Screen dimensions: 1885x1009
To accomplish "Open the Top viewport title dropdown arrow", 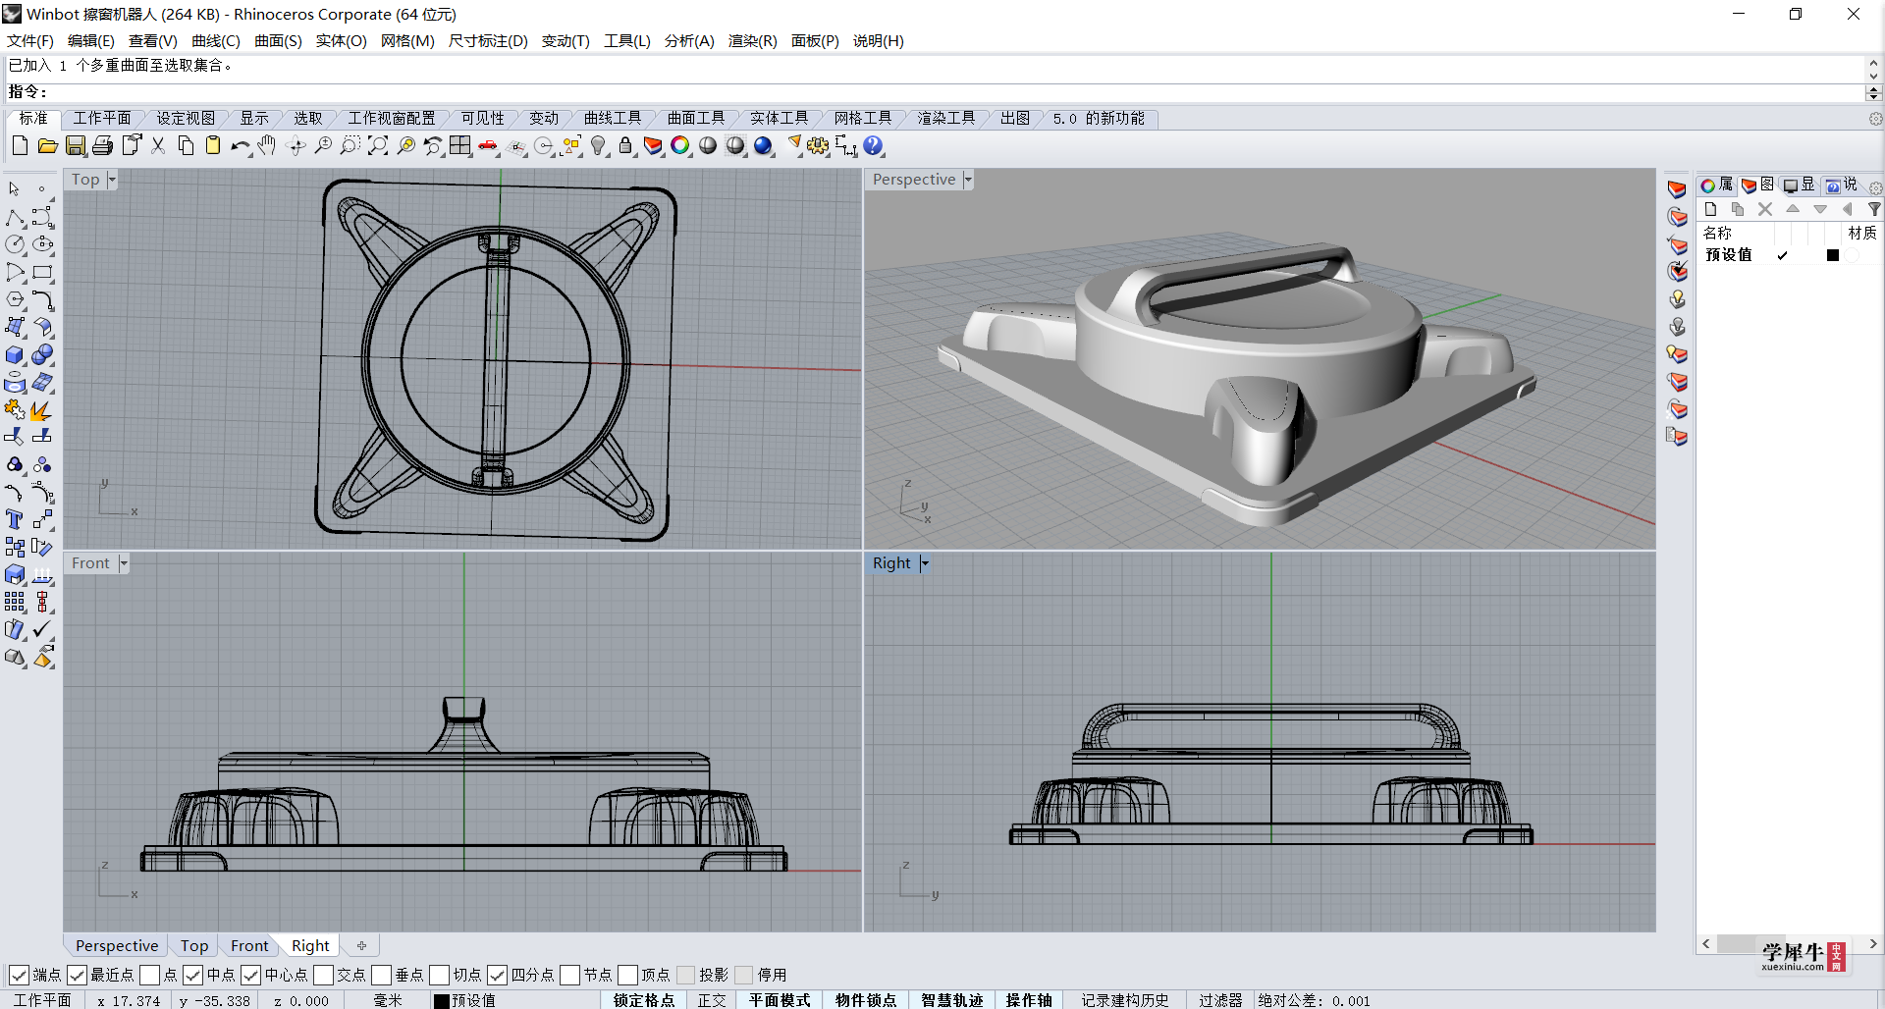I will [111, 180].
